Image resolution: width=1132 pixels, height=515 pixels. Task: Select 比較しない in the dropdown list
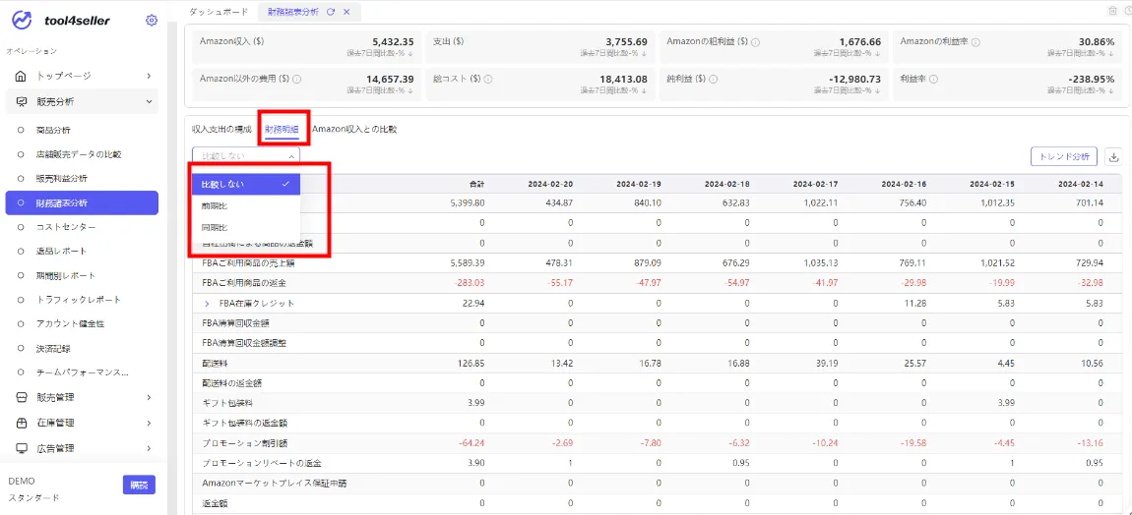[246, 184]
